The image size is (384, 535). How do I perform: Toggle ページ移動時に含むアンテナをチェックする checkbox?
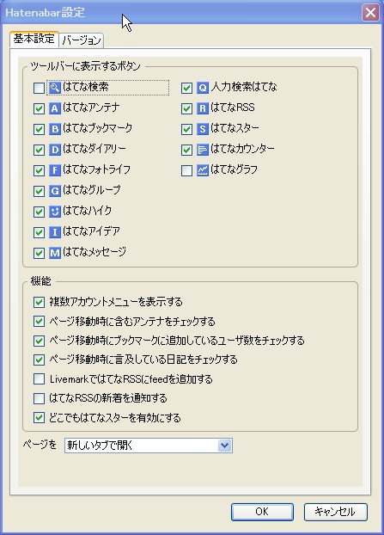pyautogui.click(x=39, y=322)
